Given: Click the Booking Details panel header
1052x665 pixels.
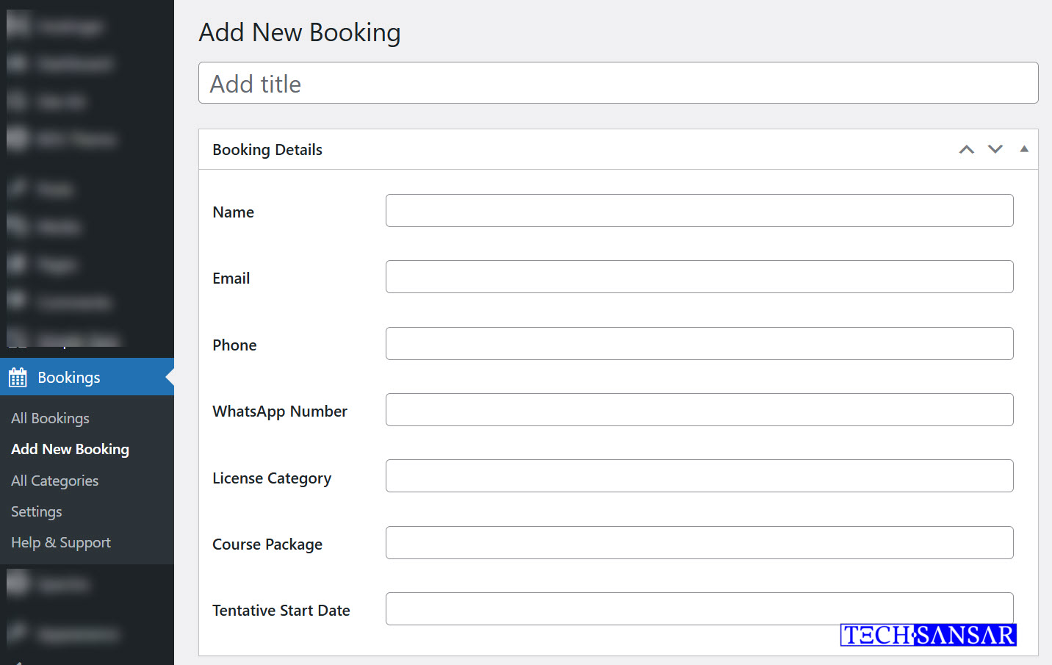Looking at the screenshot, I should click(x=267, y=149).
